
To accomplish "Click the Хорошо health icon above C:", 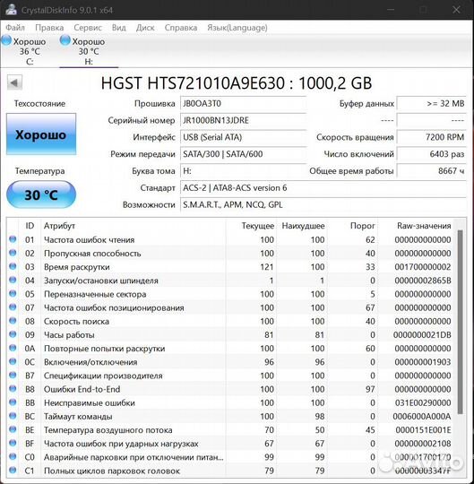I will [x=6, y=40].
